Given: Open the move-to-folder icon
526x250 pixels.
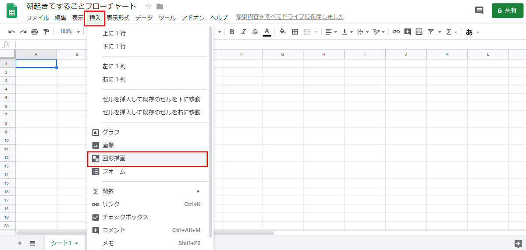Looking at the screenshot, I should [x=160, y=7].
